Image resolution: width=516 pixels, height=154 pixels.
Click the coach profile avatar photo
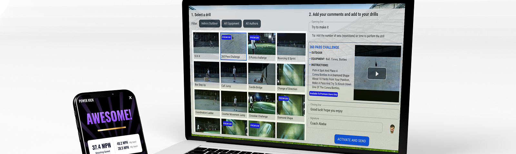[x=392, y=129]
